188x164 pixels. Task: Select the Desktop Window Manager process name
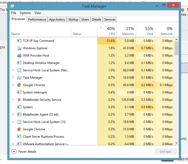click(41, 63)
